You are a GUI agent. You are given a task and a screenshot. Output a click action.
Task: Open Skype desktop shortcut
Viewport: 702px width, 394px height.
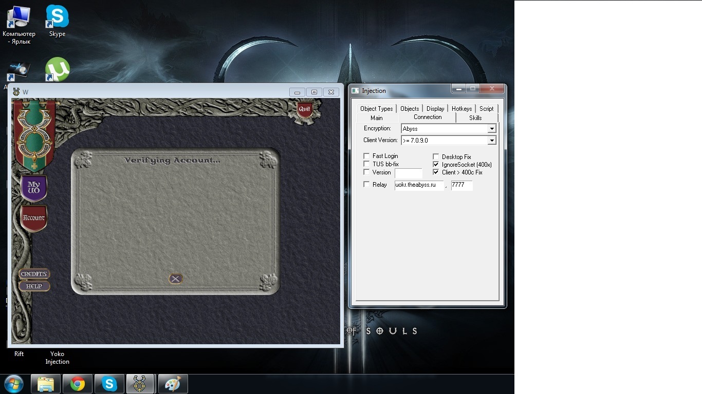pos(57,17)
